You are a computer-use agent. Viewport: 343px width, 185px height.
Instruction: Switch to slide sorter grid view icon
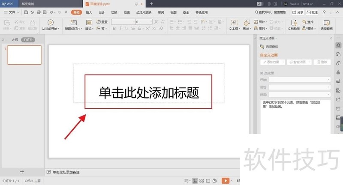[202, 181]
